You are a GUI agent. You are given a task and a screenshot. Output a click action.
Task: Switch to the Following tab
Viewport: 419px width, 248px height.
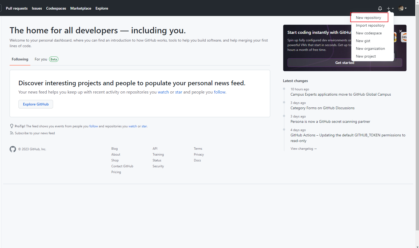(x=20, y=59)
